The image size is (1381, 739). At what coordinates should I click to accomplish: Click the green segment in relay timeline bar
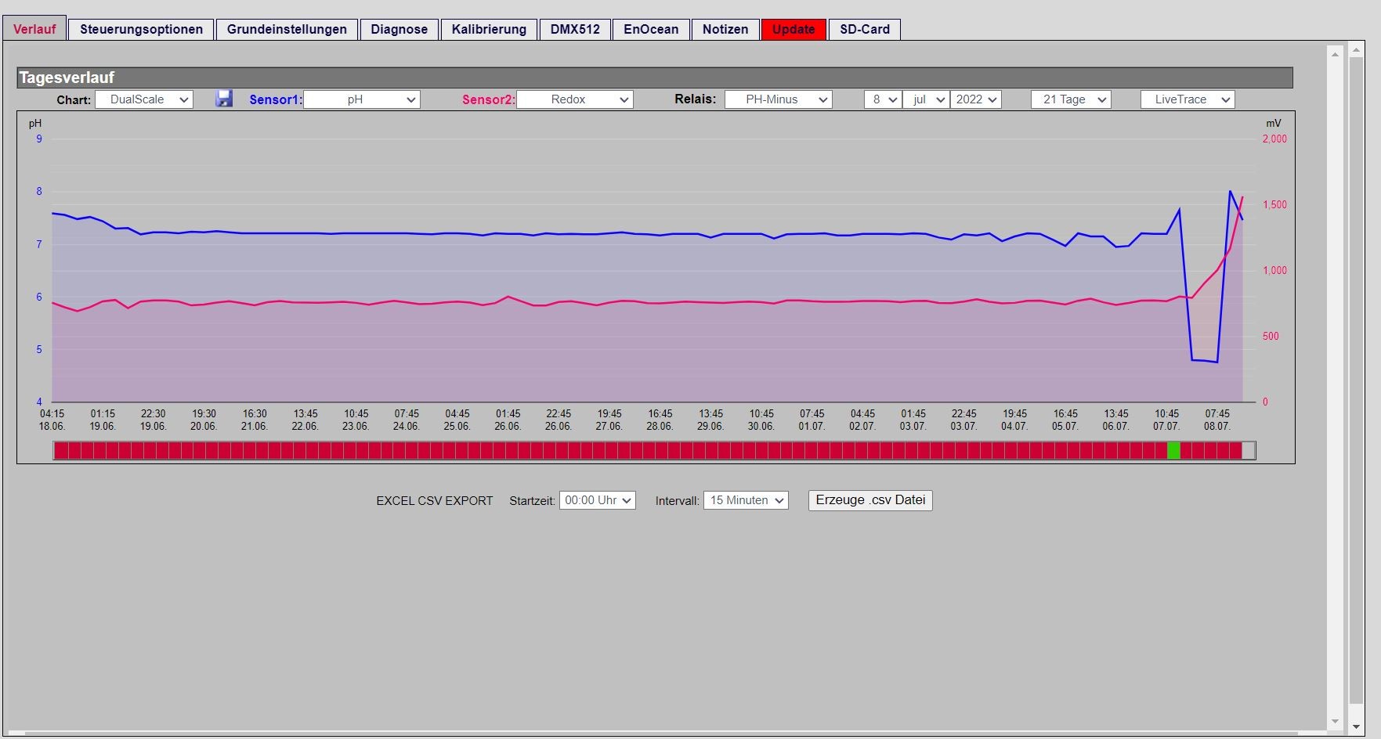click(x=1173, y=450)
